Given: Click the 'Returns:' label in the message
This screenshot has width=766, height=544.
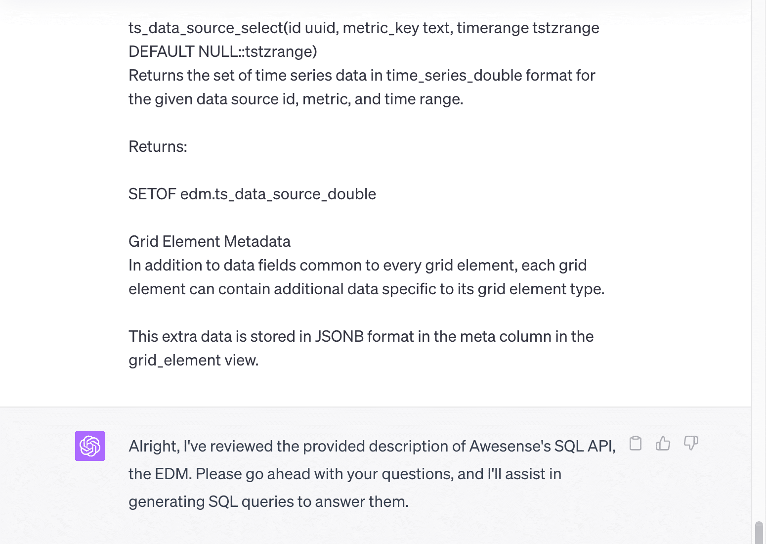Looking at the screenshot, I should pyautogui.click(x=158, y=146).
